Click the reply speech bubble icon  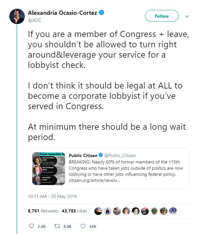pyautogui.click(x=31, y=226)
